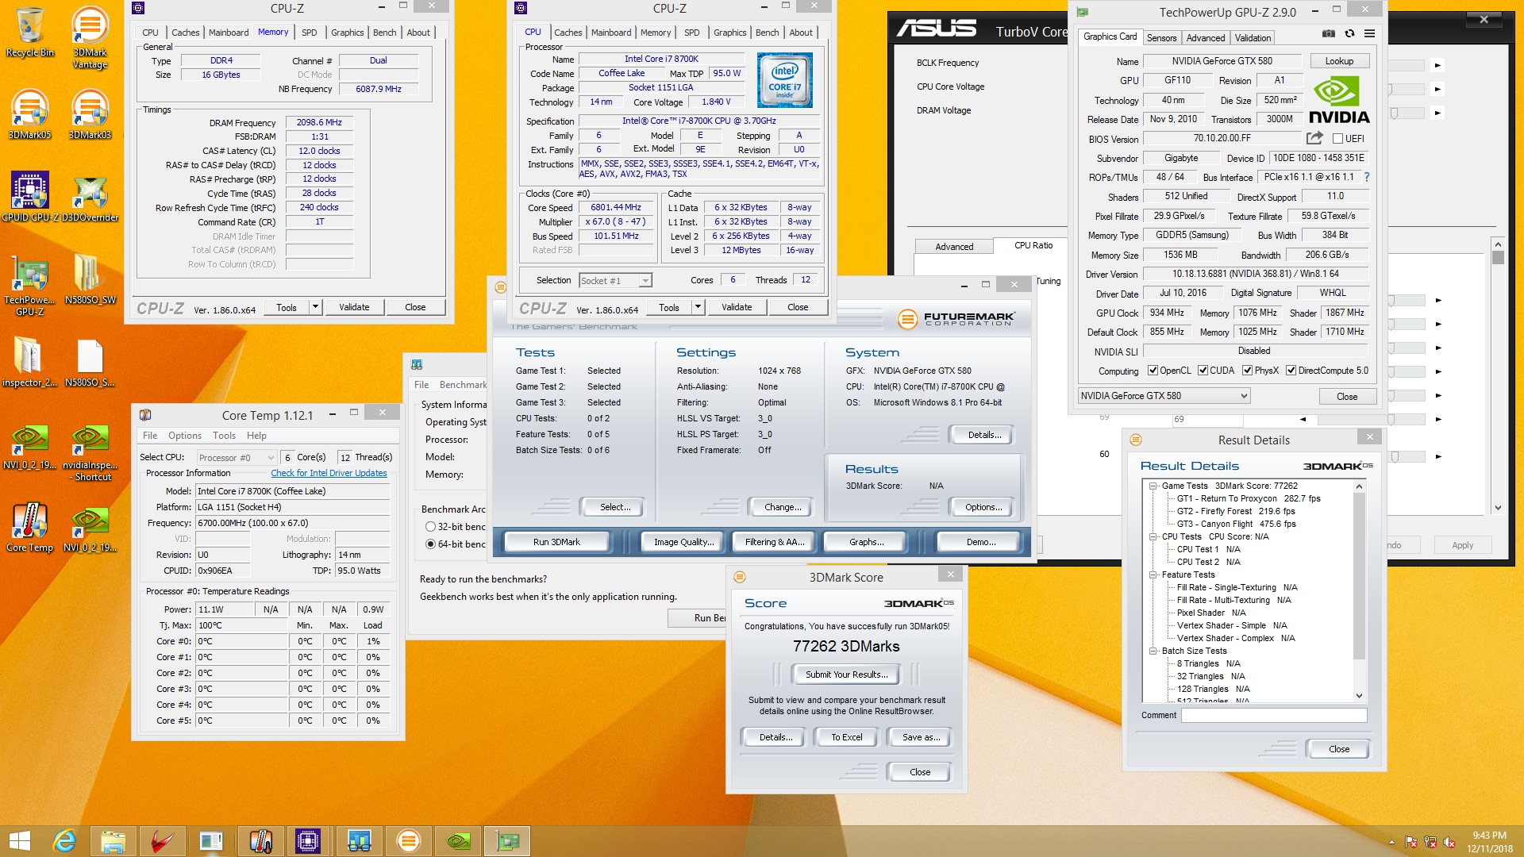Image resolution: width=1524 pixels, height=857 pixels.
Task: Collapse the Batch Size Tests tree node
Action: coord(1153,651)
